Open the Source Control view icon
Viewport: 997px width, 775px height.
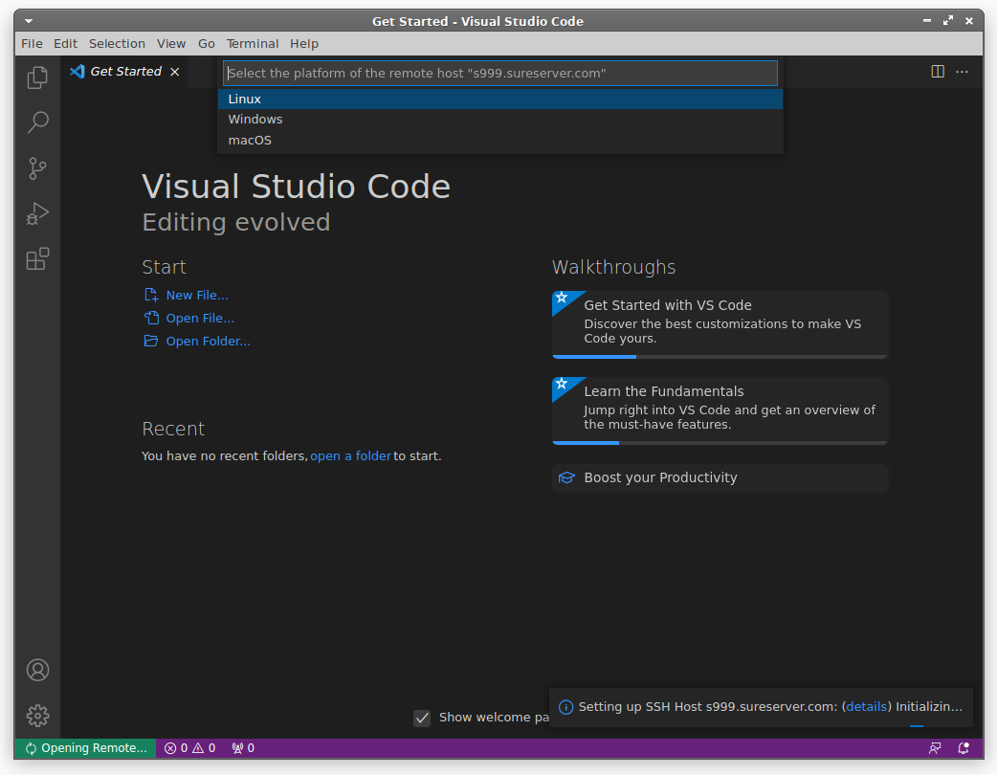37,168
